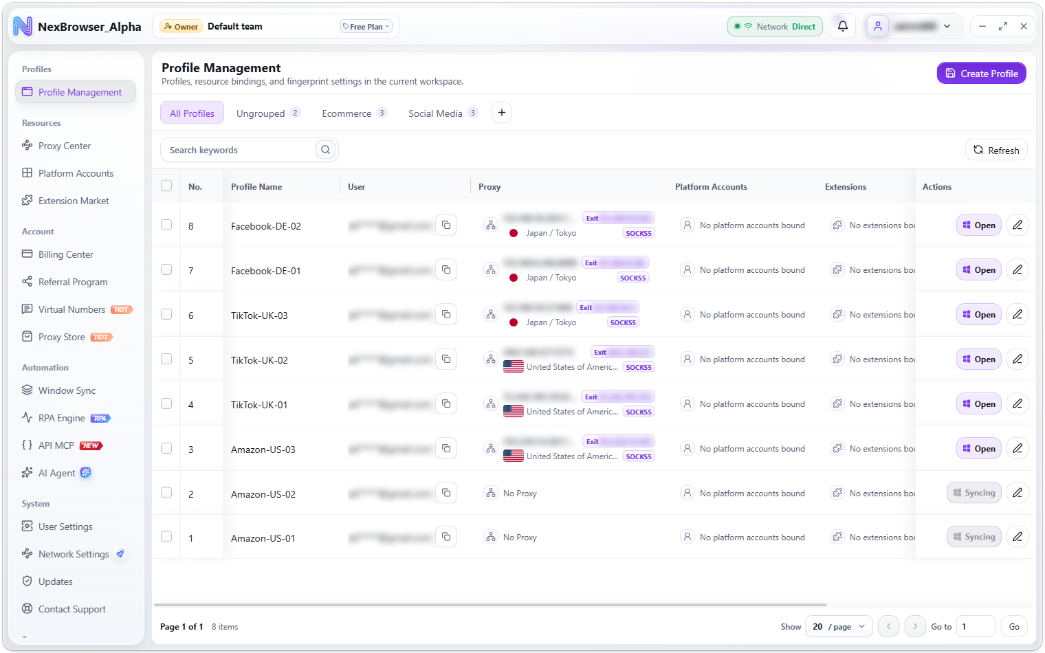Viewport: 1045px width, 653px height.
Task: Tick the Facebook-DE-02 row checkbox
Action: click(x=166, y=225)
